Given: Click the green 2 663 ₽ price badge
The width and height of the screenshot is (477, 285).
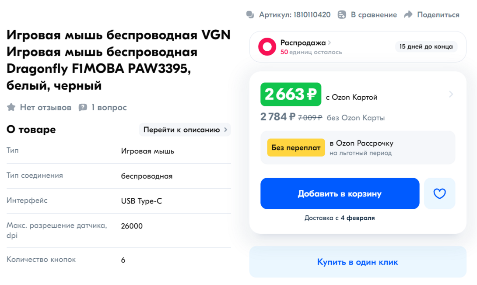Looking at the screenshot, I should click(x=291, y=94).
